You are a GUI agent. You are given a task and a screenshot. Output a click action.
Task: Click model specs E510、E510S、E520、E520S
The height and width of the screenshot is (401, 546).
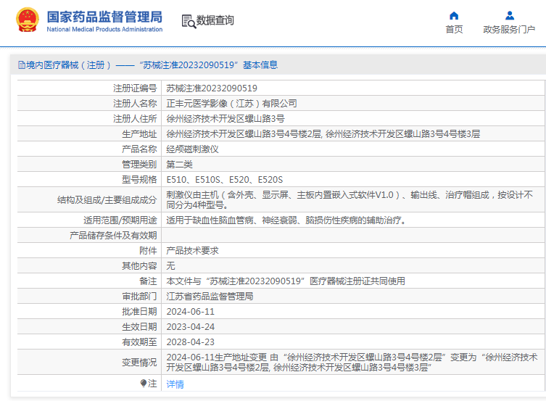point(225,180)
